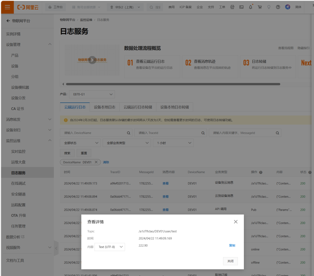Screen dimensions: 314x276
Task: Launch Cloud Shell from the top bar
Action: click(241, 7)
